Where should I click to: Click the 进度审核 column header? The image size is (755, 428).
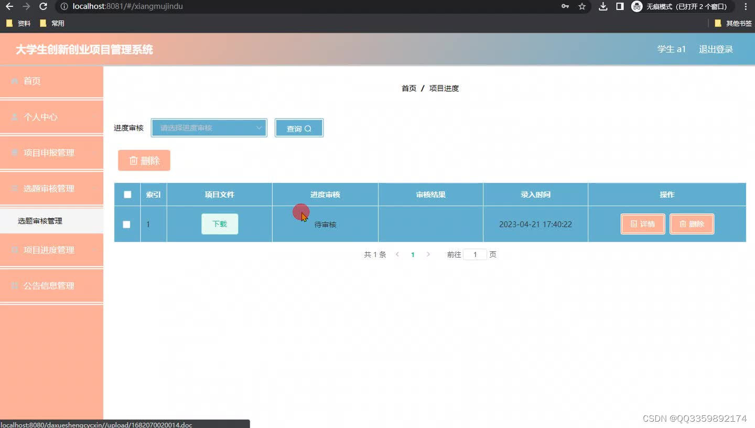[325, 195]
